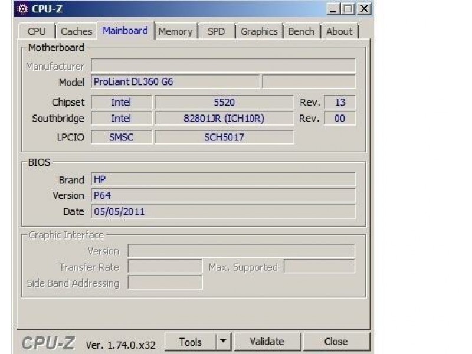Minimize the CPU-Z window
The image size is (472, 354).
click(333, 9)
